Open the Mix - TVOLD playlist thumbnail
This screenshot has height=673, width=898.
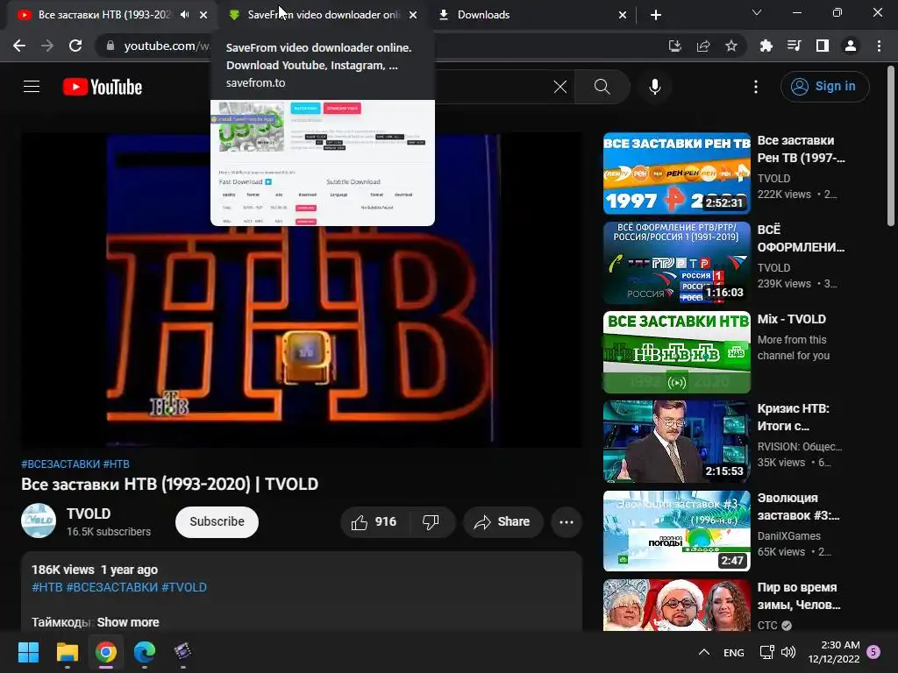click(x=676, y=352)
